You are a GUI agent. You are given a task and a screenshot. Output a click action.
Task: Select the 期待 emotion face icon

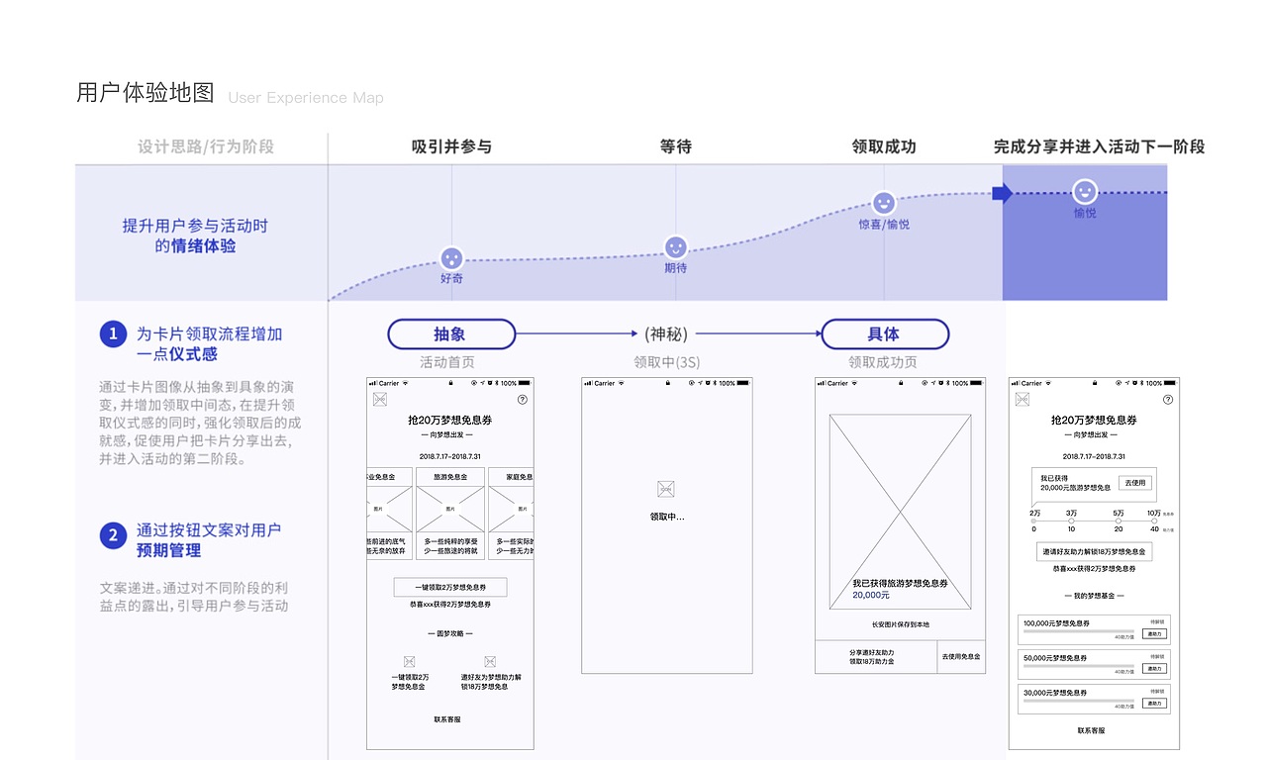pos(676,246)
